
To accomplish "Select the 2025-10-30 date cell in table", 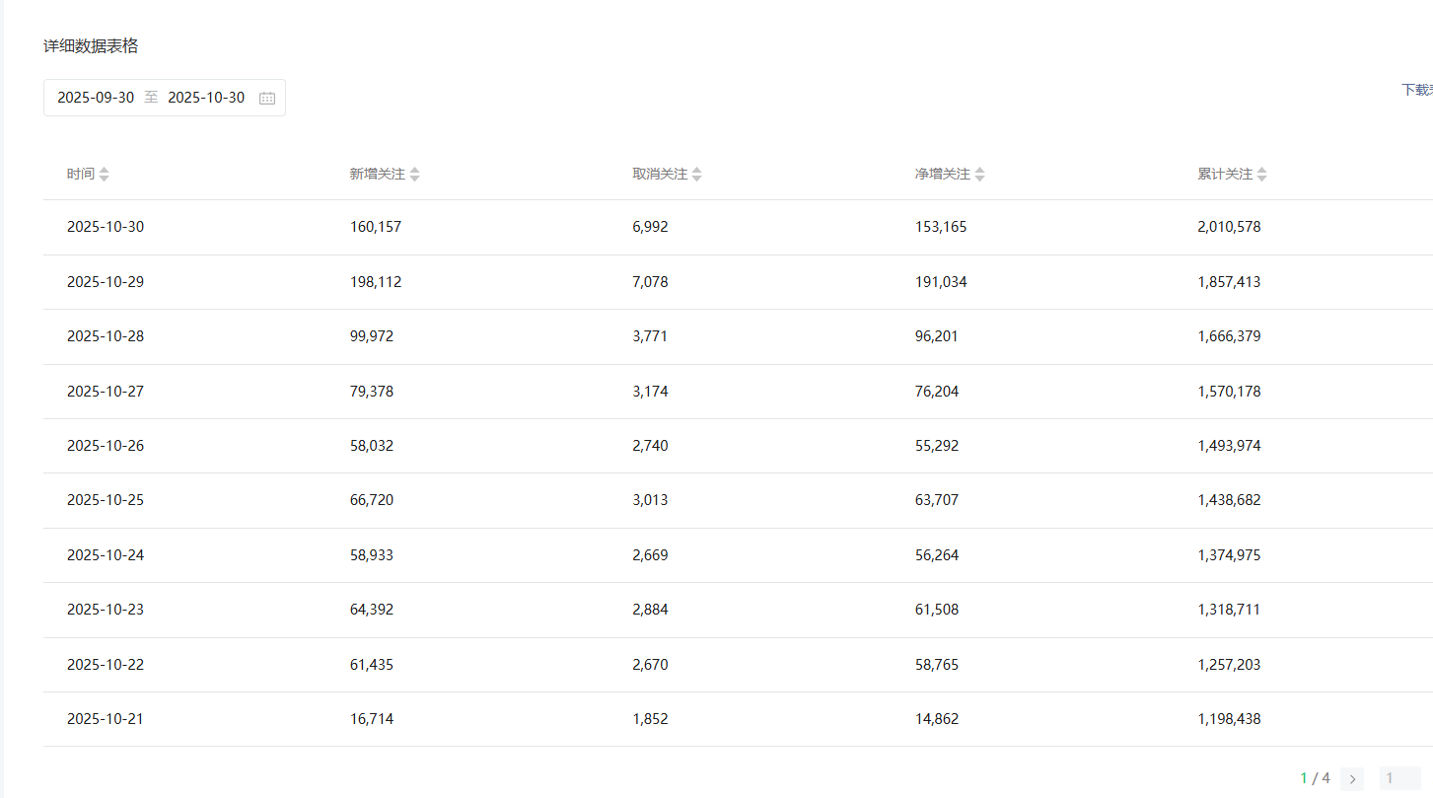I will 106,227.
